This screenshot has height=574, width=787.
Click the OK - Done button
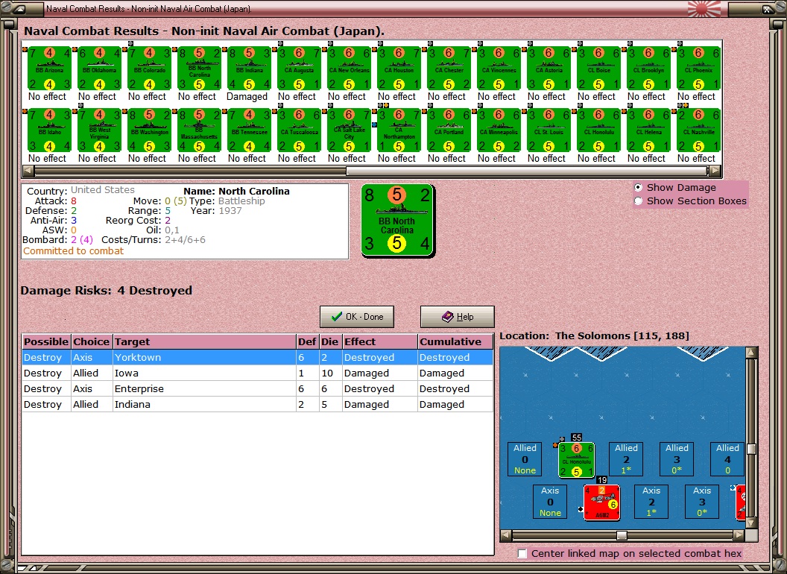coord(357,317)
